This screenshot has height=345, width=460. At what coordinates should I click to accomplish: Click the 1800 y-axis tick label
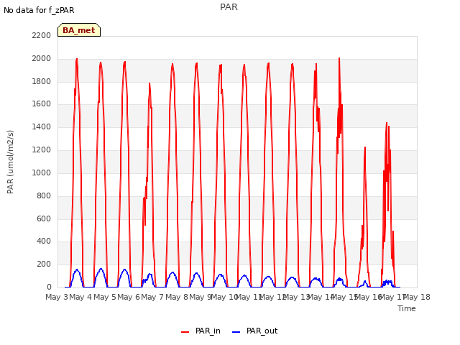(x=42, y=81)
